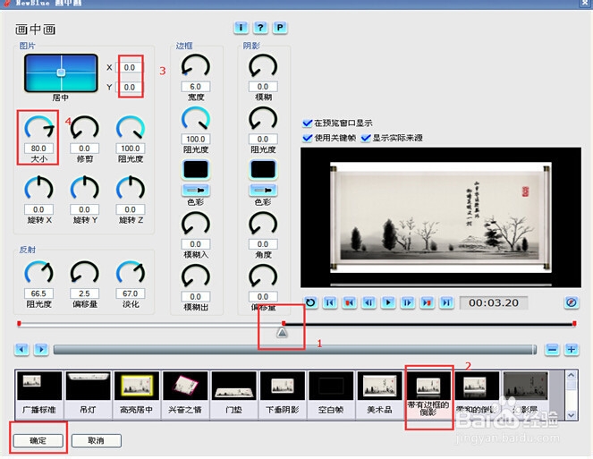Open the border black color swatch
This screenshot has height=459, width=593.
click(196, 169)
